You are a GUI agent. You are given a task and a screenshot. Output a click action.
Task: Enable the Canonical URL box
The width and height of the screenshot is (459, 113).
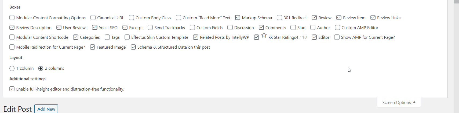coord(93,18)
